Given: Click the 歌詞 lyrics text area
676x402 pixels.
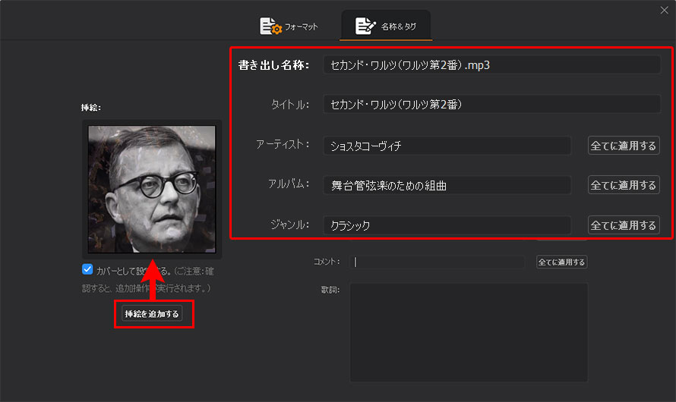Looking at the screenshot, I should [x=469, y=332].
